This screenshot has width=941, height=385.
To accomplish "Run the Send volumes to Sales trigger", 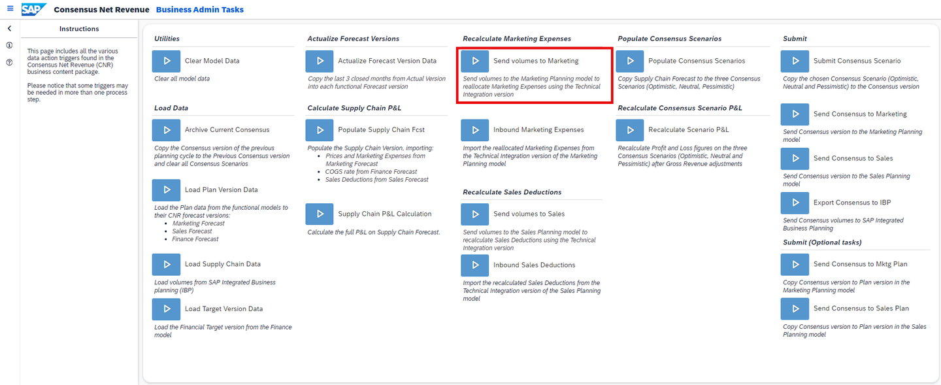I will point(475,214).
